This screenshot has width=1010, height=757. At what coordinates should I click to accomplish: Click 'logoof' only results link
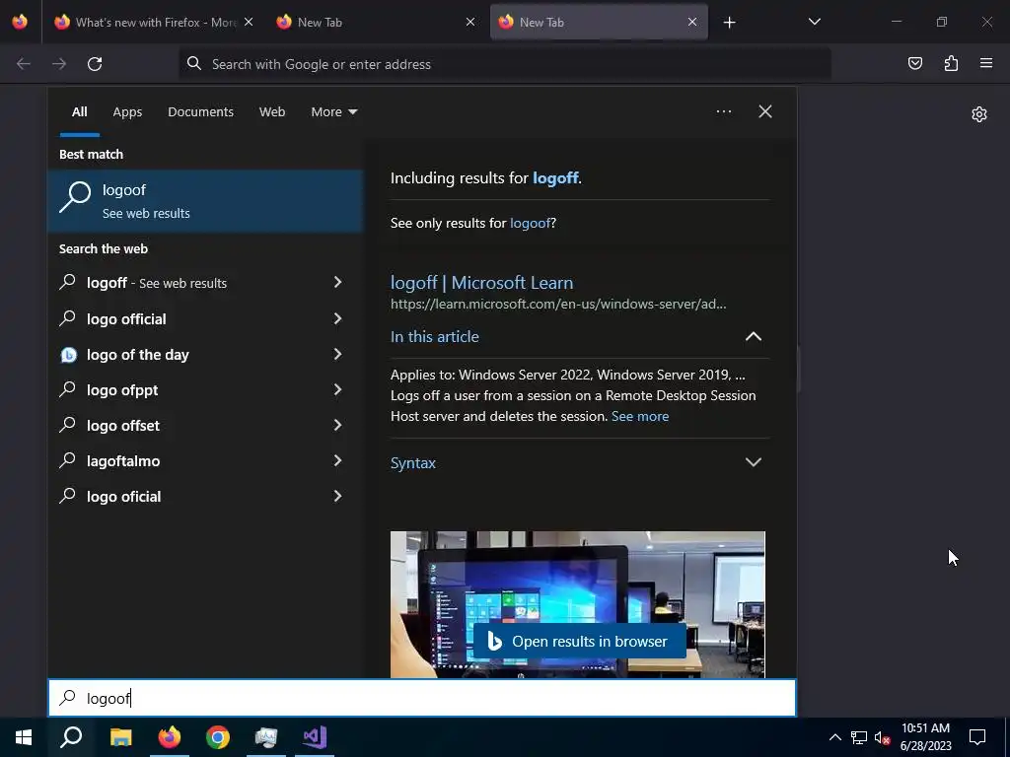tap(530, 223)
